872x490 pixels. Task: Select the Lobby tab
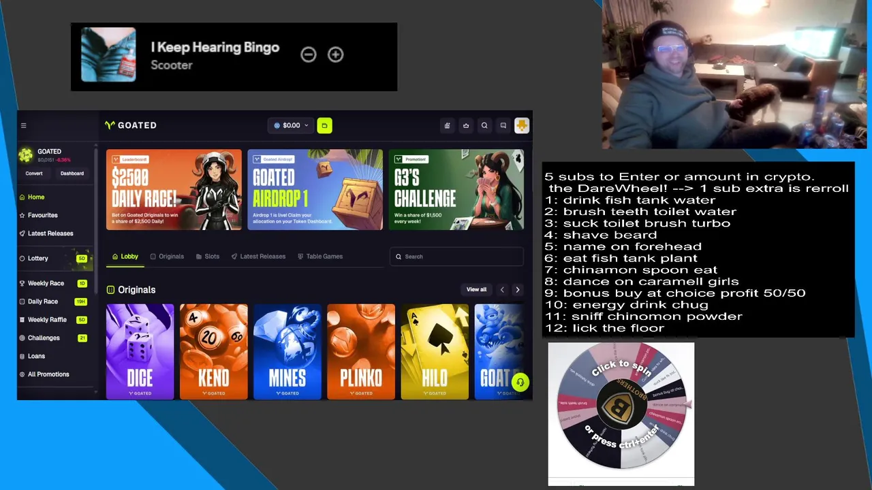click(125, 257)
